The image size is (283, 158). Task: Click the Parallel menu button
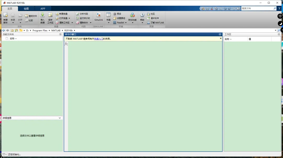[120, 23]
